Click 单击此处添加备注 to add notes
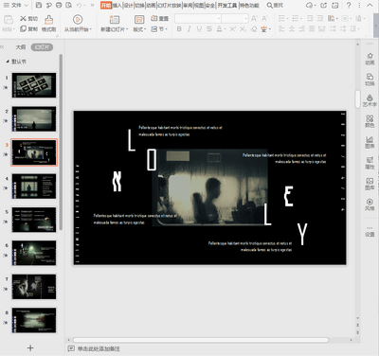Image resolution: width=379 pixels, height=356 pixels. tap(99, 348)
